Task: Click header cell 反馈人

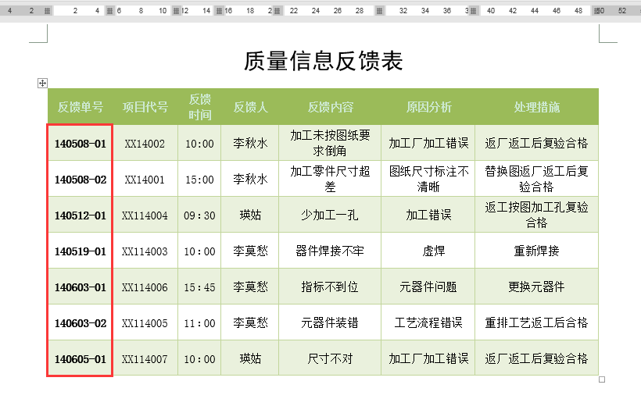Action: pos(250,107)
